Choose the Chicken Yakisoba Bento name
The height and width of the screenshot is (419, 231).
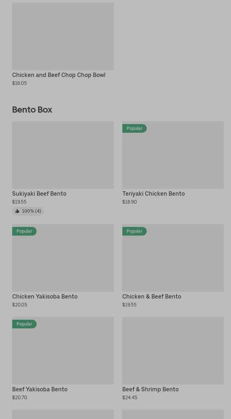tap(45, 297)
